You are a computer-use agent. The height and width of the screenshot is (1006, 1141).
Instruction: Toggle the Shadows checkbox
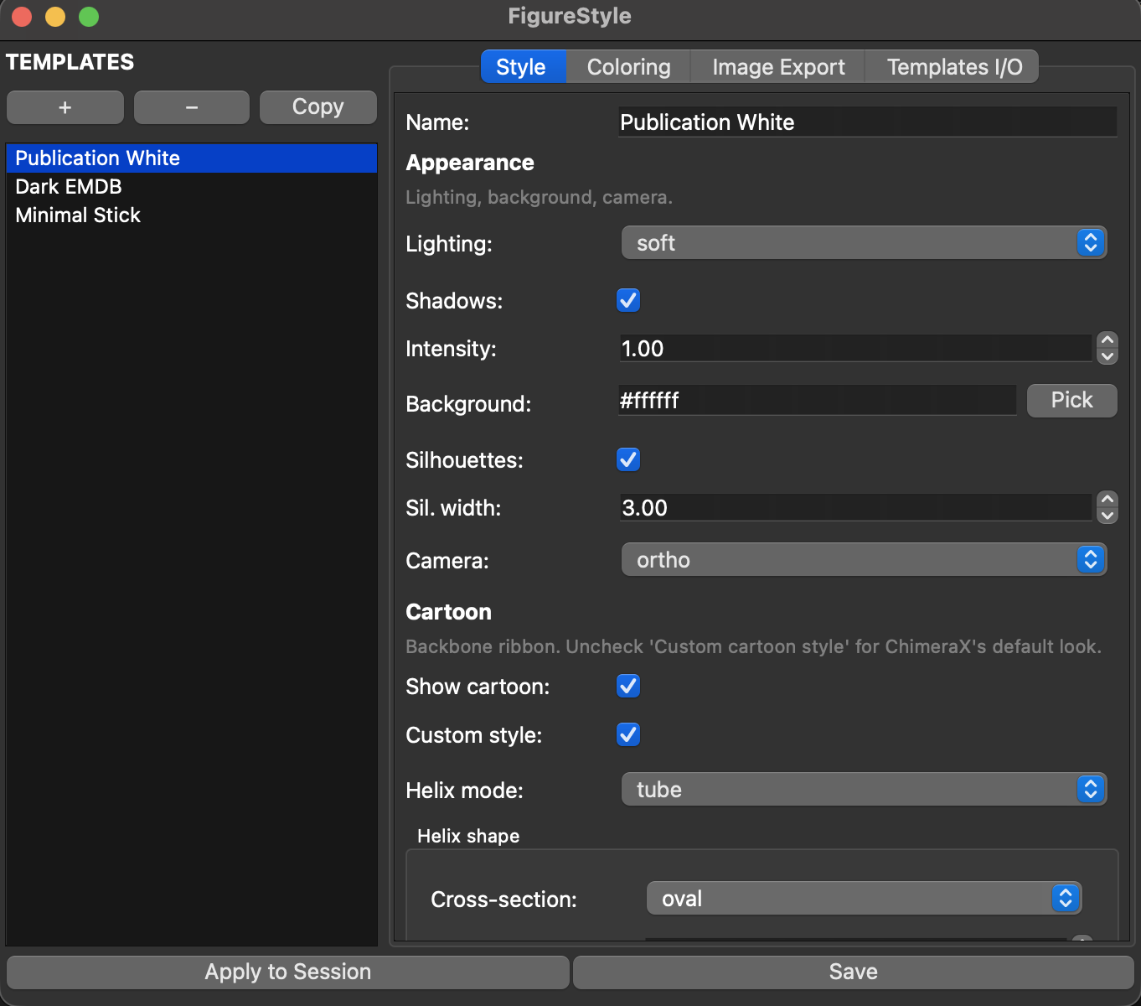[x=628, y=300]
